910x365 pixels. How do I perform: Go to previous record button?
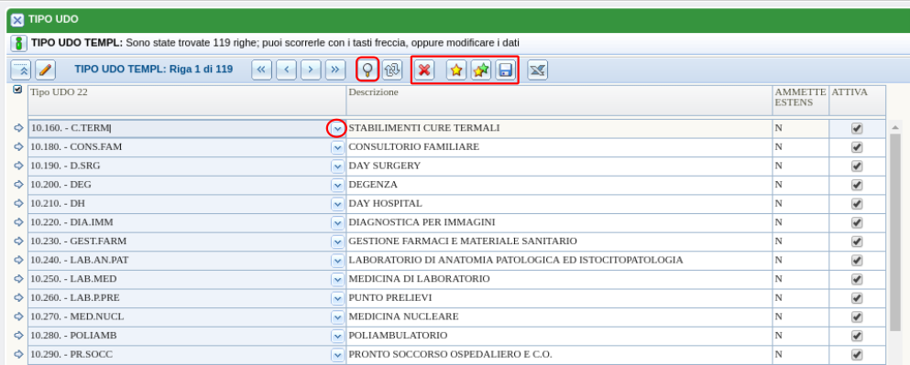coord(286,70)
